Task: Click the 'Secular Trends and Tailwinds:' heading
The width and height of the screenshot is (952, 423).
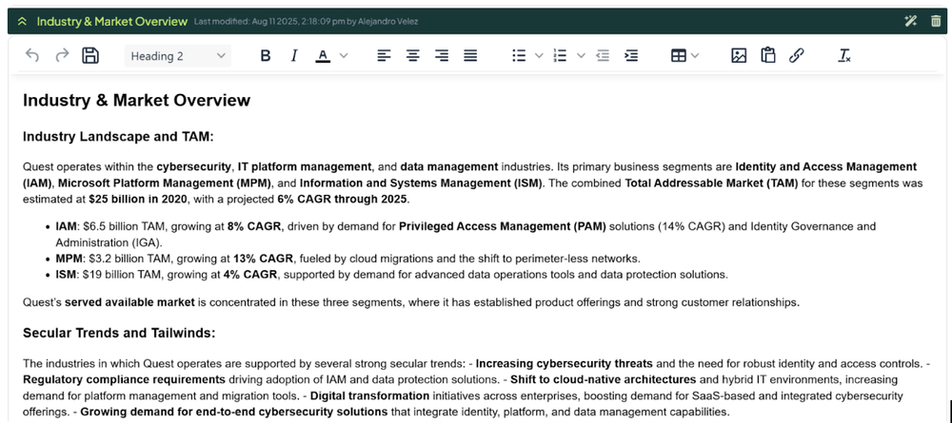Action: [x=119, y=334]
